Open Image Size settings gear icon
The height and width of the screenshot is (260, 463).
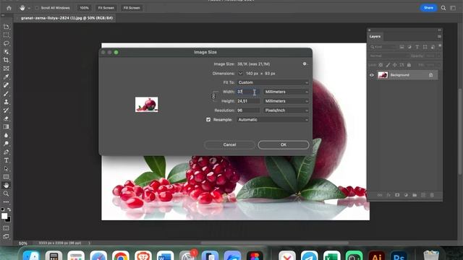click(305, 64)
